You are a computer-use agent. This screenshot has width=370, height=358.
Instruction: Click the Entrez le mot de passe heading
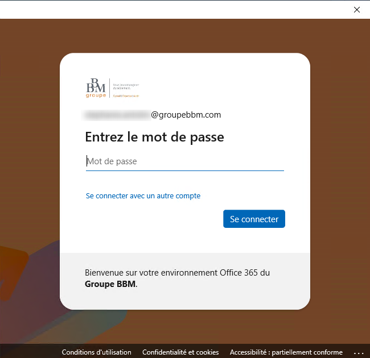tap(154, 137)
